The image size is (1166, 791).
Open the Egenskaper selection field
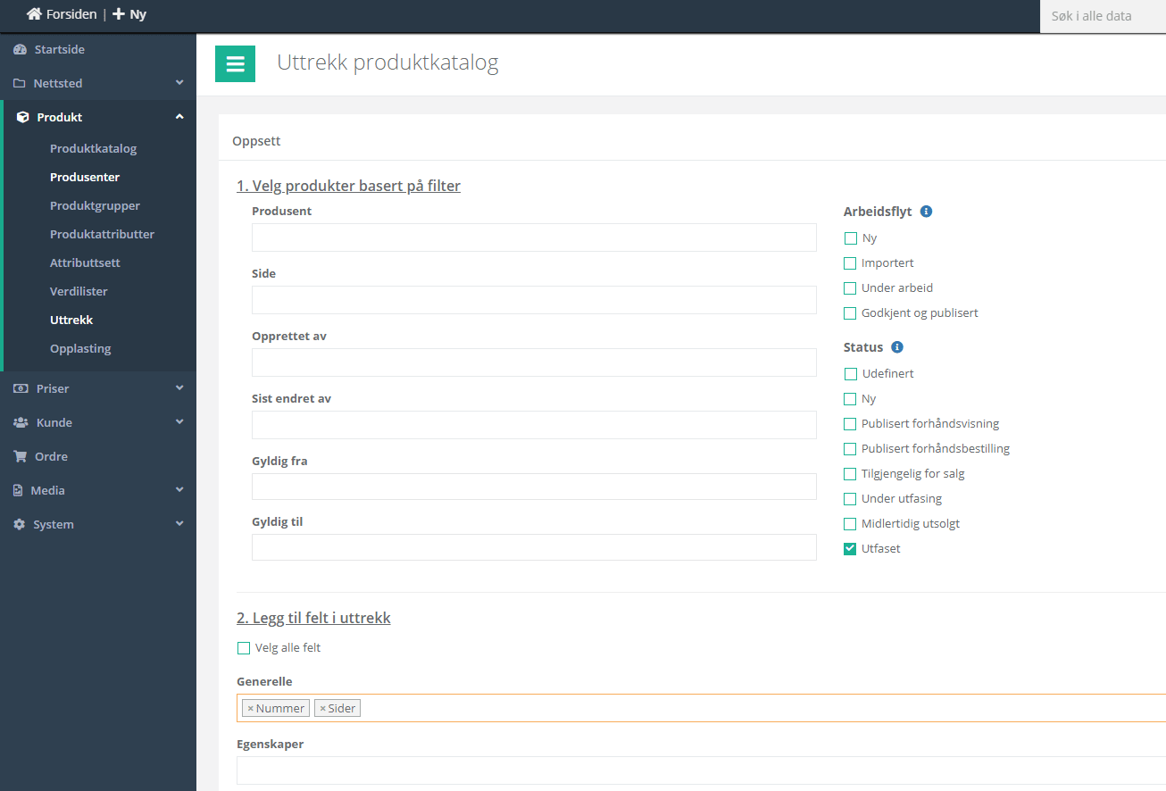[701, 770]
